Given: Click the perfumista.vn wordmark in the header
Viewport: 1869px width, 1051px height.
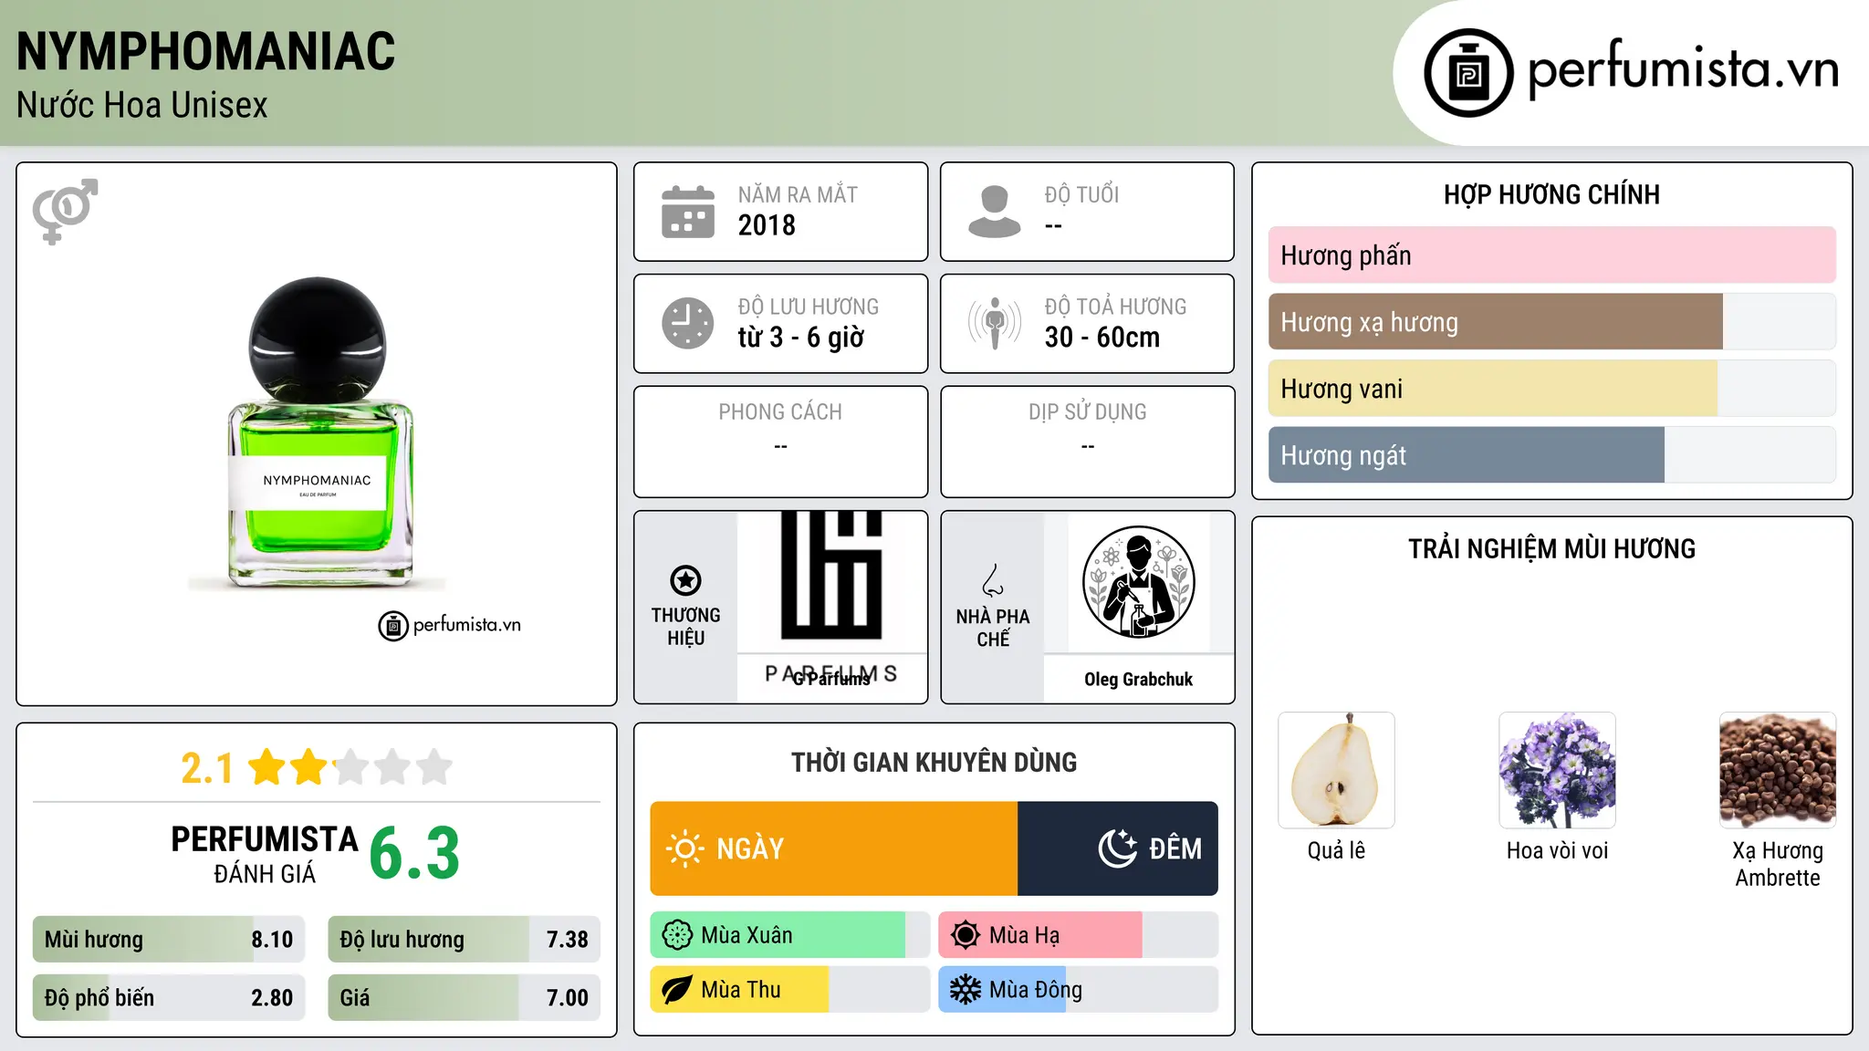Looking at the screenshot, I should coord(1683,69).
